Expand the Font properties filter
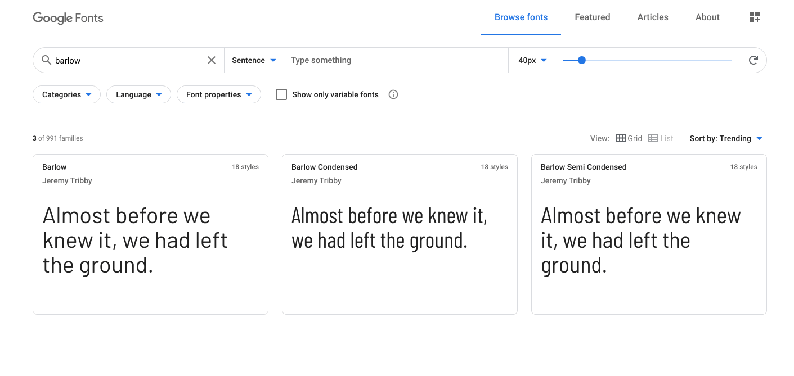Viewport: 794px width, 376px height. point(219,94)
